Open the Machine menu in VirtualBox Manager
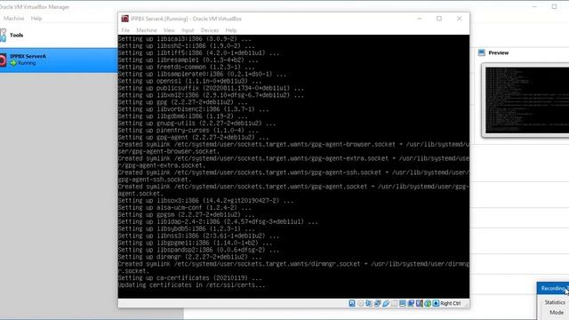The height and width of the screenshot is (320, 569). (14, 18)
